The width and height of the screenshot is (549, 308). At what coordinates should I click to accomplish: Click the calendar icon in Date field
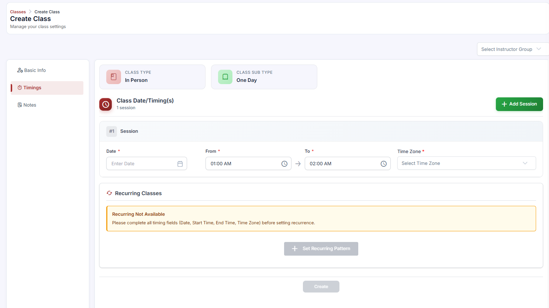point(180,164)
